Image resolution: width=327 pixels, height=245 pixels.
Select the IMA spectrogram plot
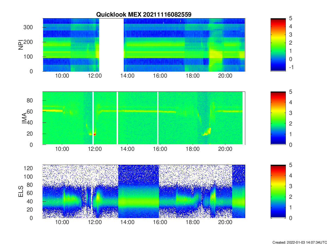click(144, 118)
